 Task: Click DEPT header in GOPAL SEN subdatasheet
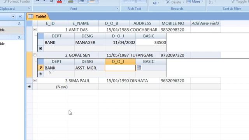[x=59, y=61]
